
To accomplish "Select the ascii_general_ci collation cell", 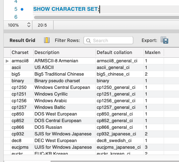I will pyautogui.click(x=120, y=67).
